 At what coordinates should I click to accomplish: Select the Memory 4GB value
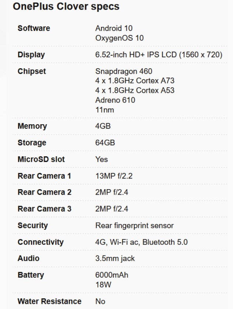pyautogui.click(x=103, y=126)
